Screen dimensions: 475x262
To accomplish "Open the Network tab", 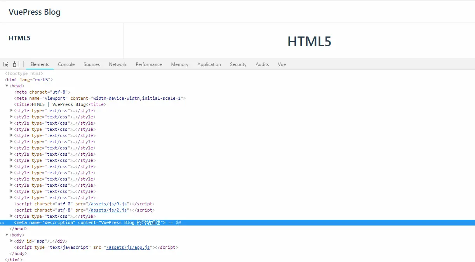I will 118,64.
